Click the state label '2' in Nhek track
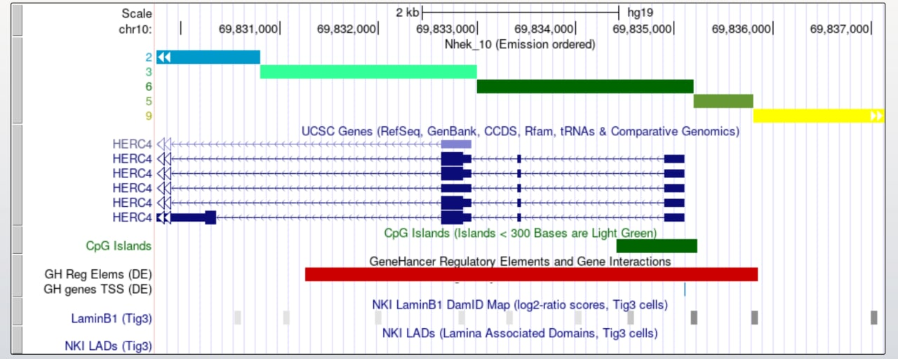Viewport: 898px width, 359px height. 149,57
